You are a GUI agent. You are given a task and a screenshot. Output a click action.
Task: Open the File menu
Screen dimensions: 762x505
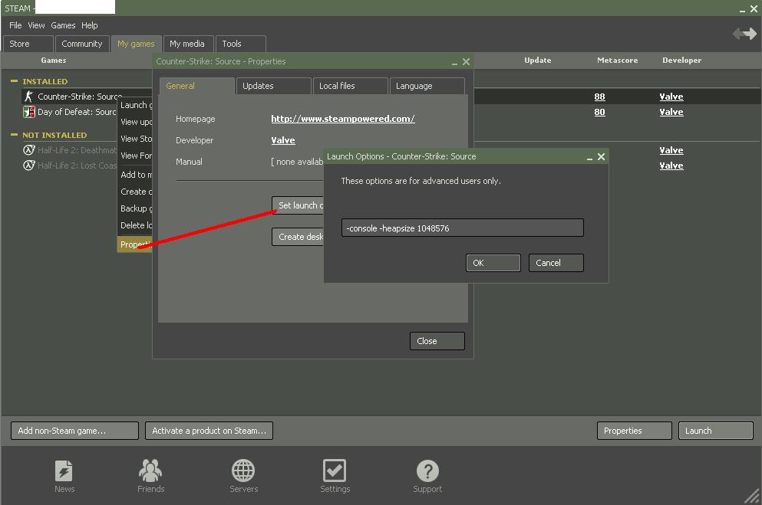(x=15, y=25)
